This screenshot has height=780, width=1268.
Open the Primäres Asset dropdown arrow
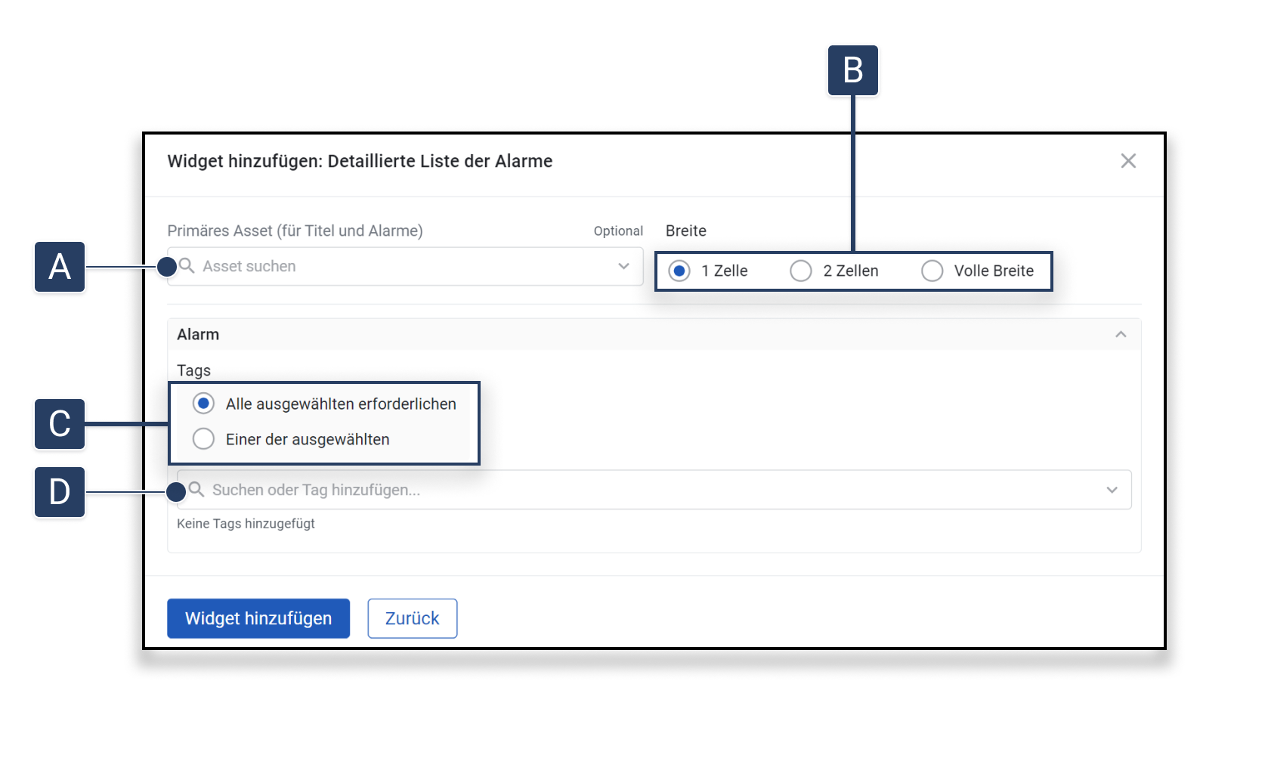[x=623, y=266]
